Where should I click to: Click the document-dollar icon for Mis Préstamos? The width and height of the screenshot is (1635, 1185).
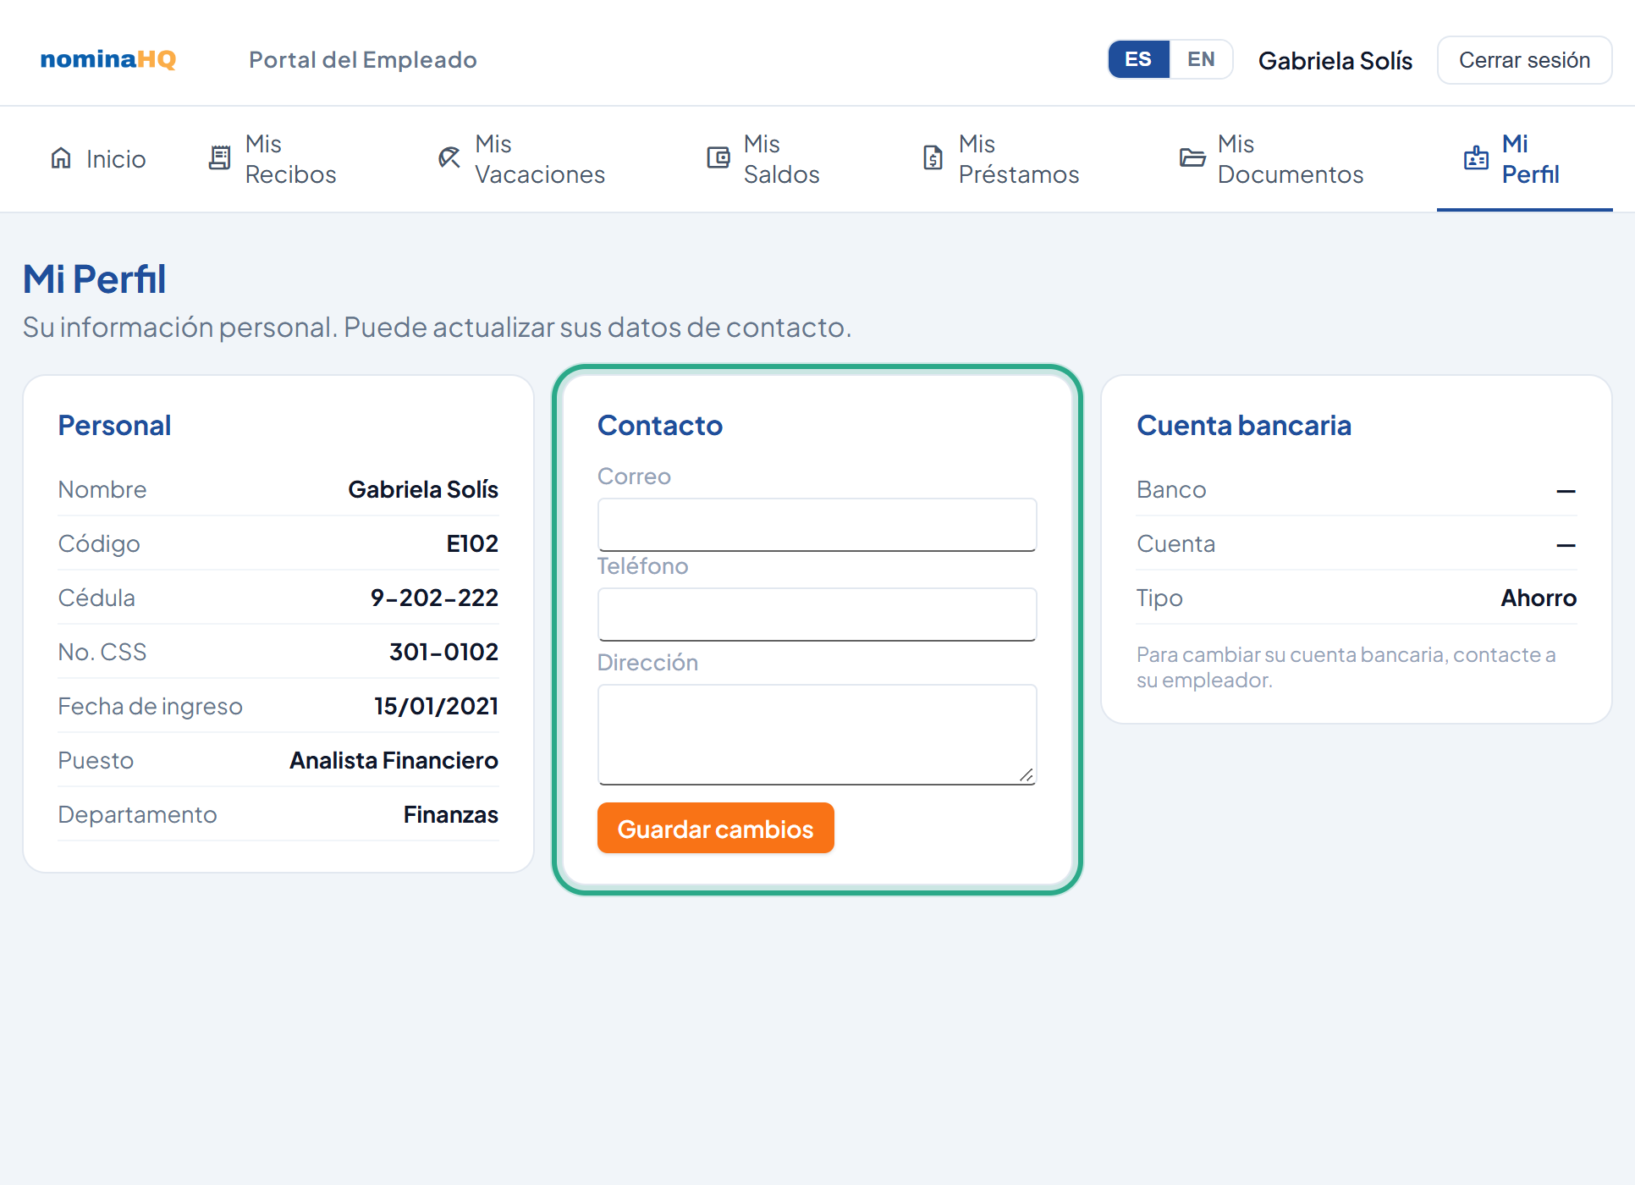933,158
